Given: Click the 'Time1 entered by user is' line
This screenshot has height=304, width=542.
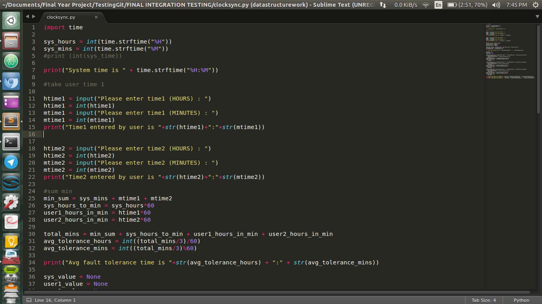Looking at the screenshot, I should click(154, 127).
